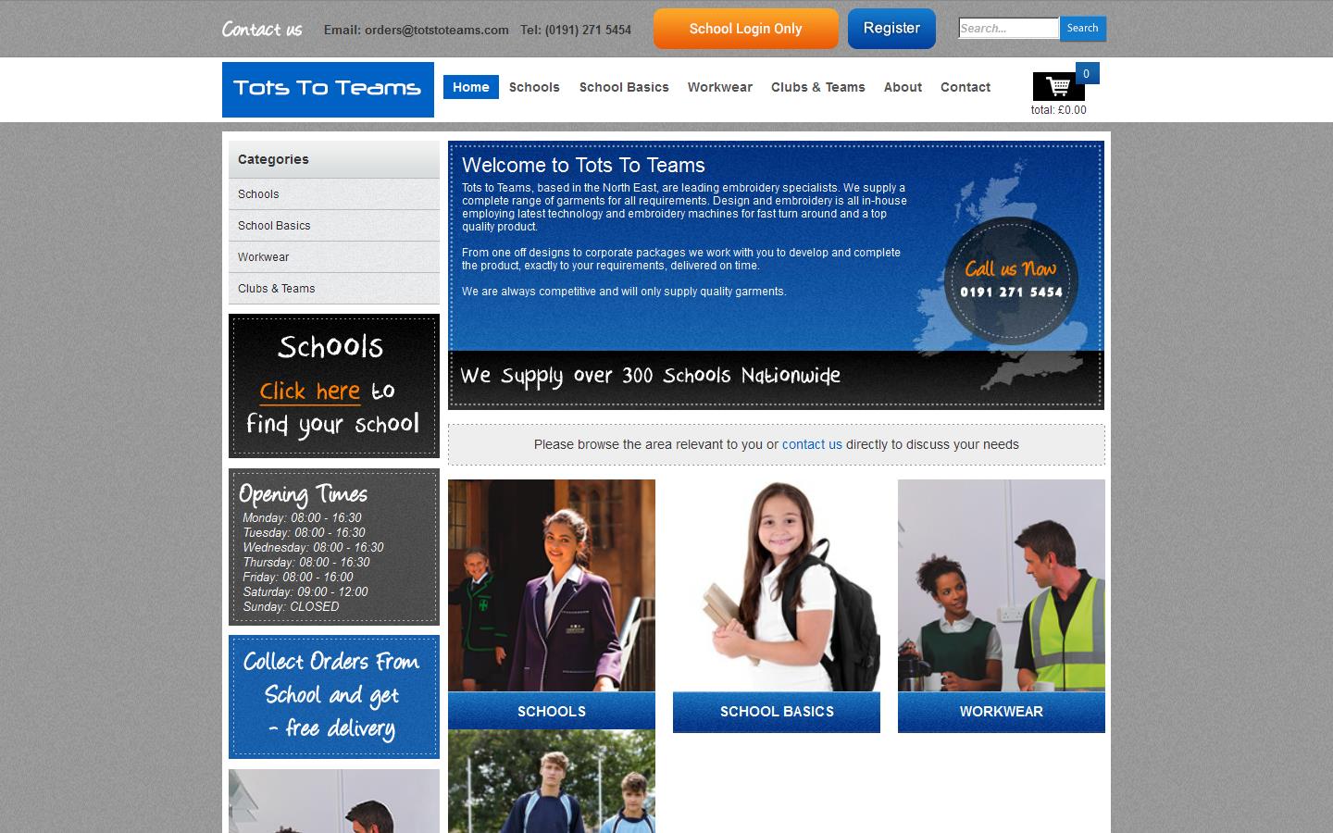Go to the Clubs & Teams page

tap(818, 87)
